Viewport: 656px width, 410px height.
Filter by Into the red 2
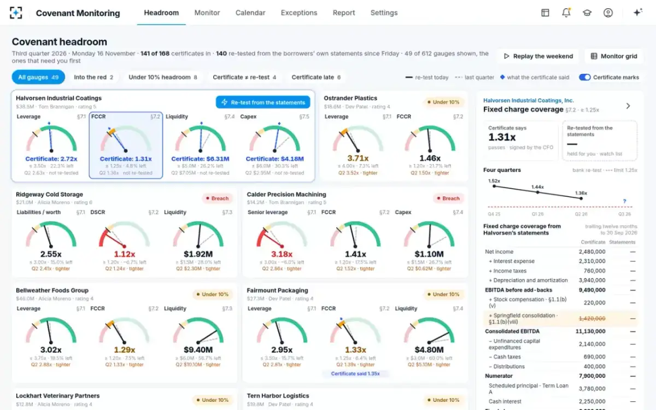click(x=93, y=78)
